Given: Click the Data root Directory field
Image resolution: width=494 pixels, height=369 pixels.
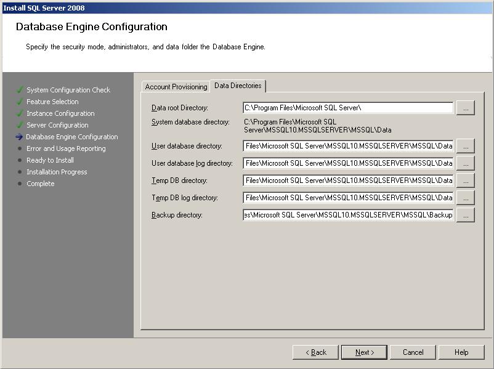Looking at the screenshot, I should coord(348,108).
